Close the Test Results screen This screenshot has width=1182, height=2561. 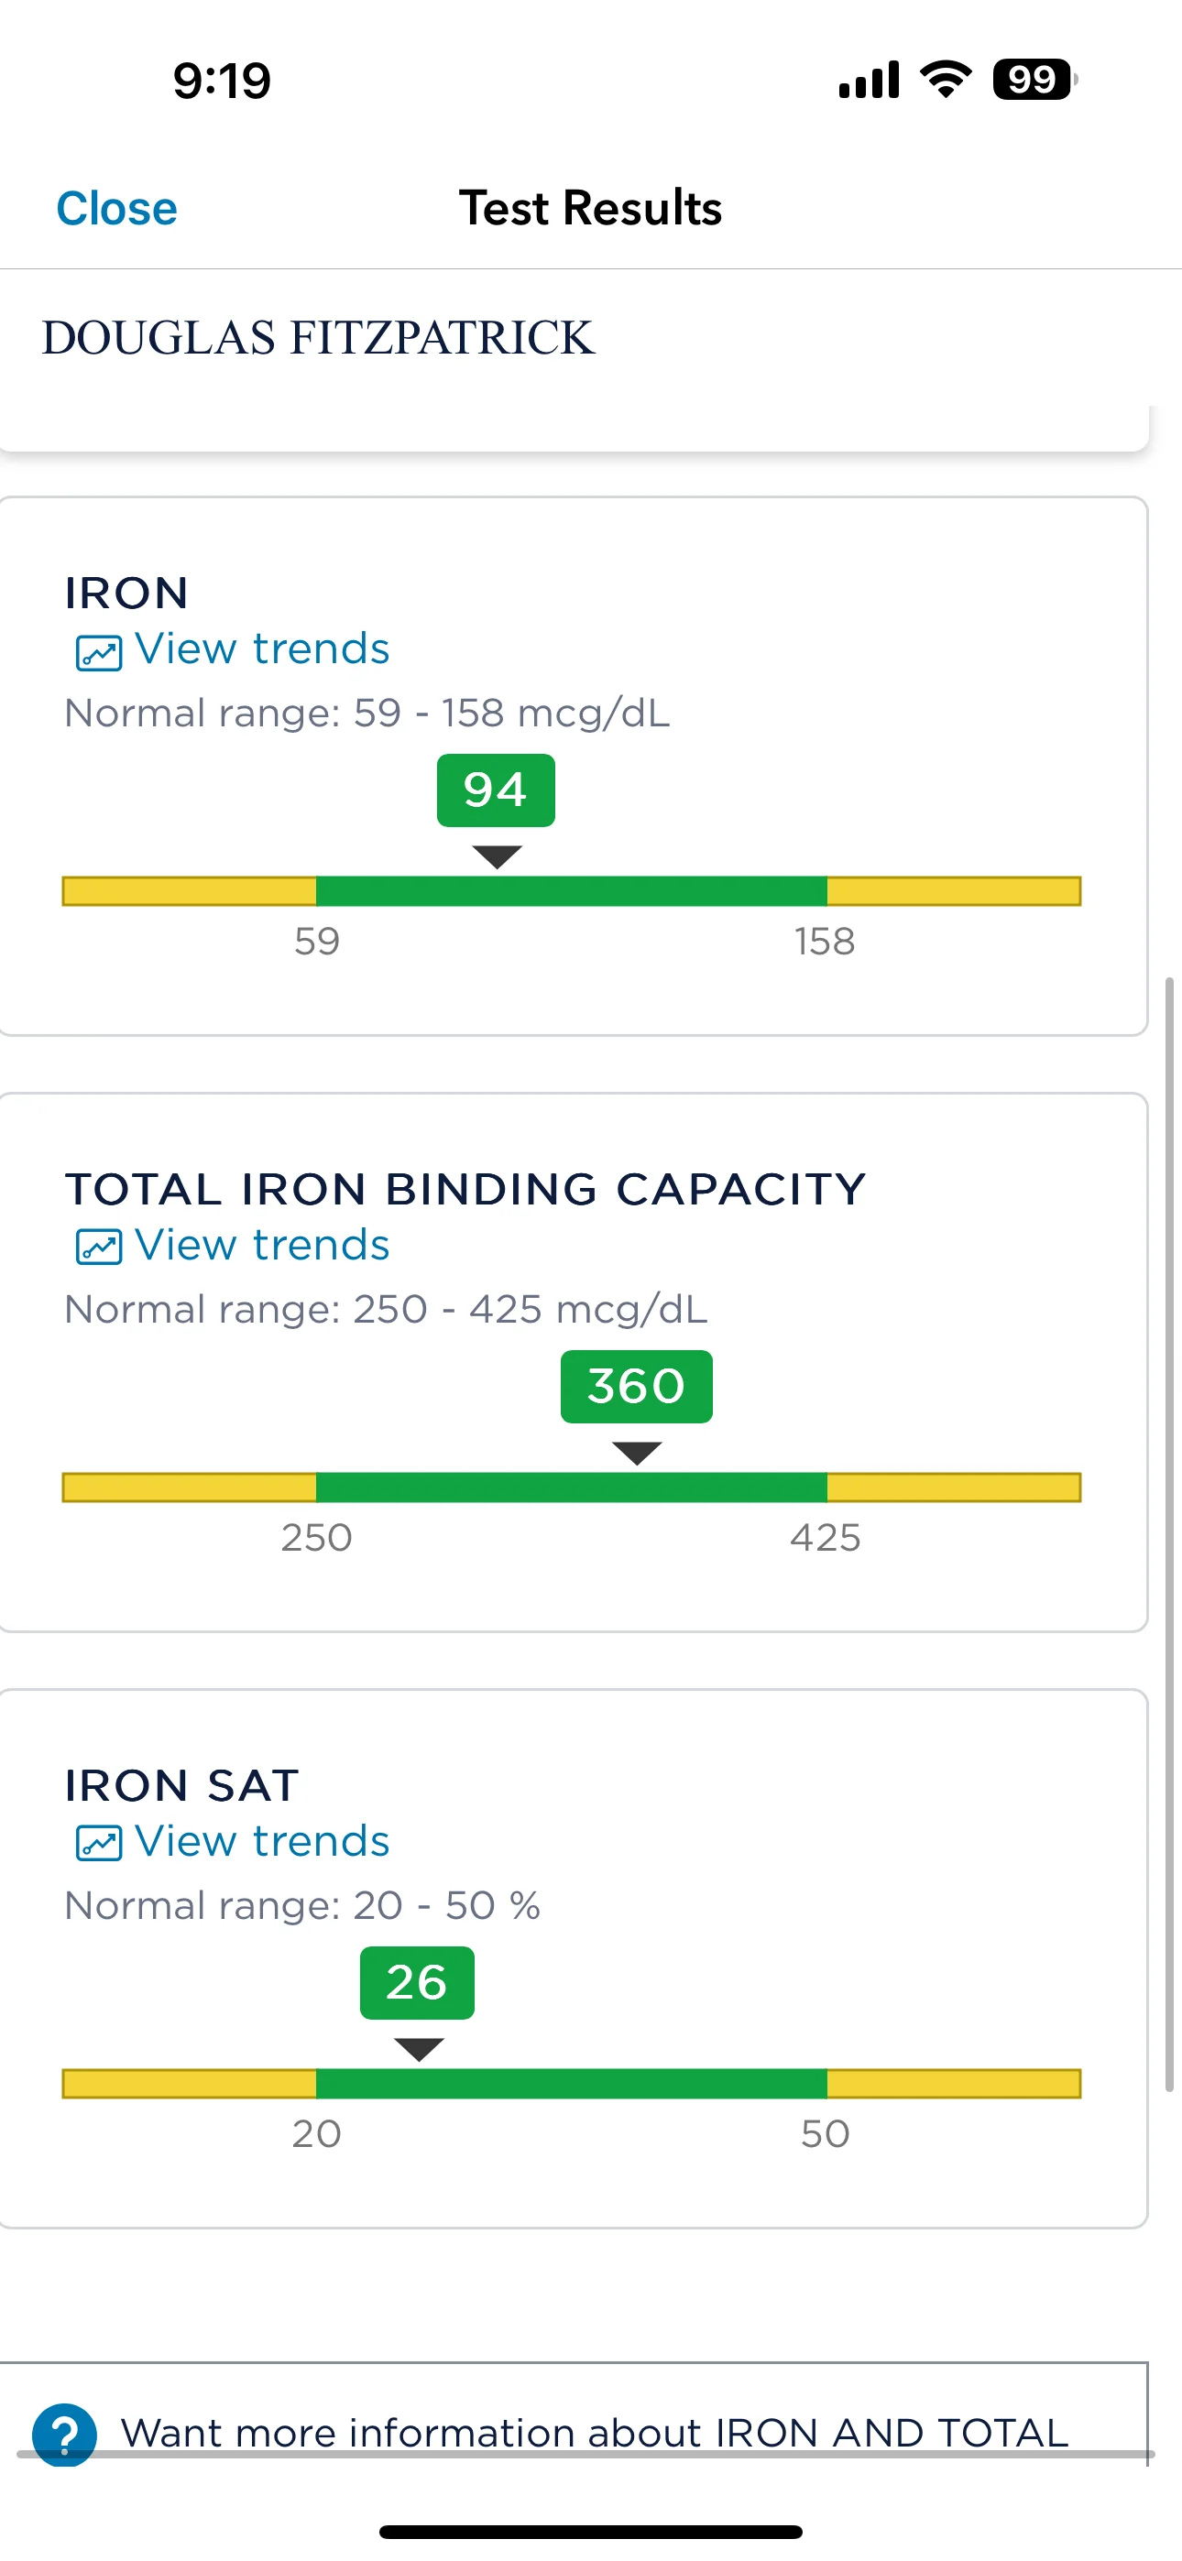[x=116, y=209]
